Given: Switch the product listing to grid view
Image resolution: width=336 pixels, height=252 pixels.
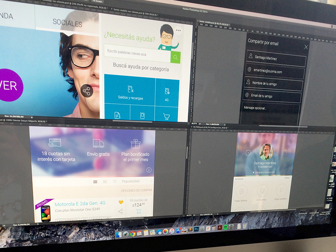Looking at the screenshot, I should point(105,181).
